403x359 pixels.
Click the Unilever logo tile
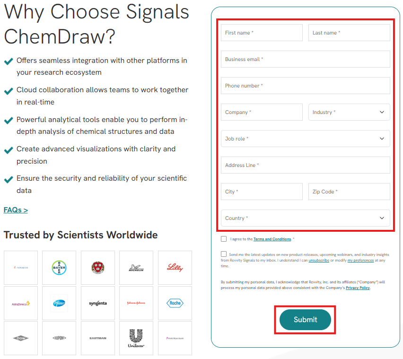click(x=136, y=338)
